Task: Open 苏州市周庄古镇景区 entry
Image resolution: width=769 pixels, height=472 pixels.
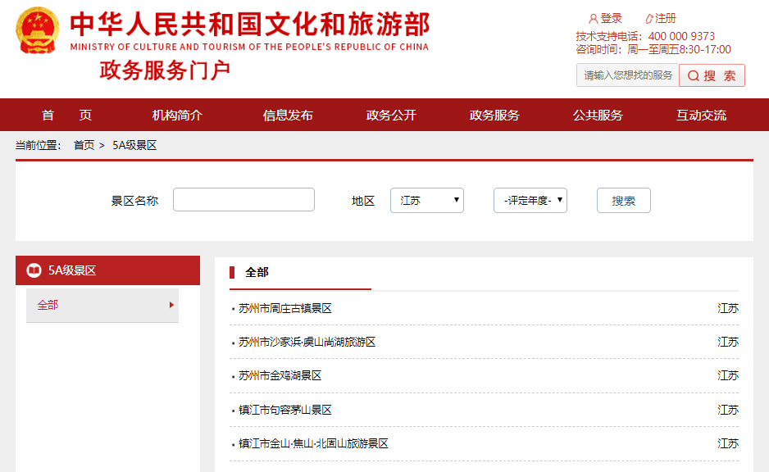Action: 285,308
